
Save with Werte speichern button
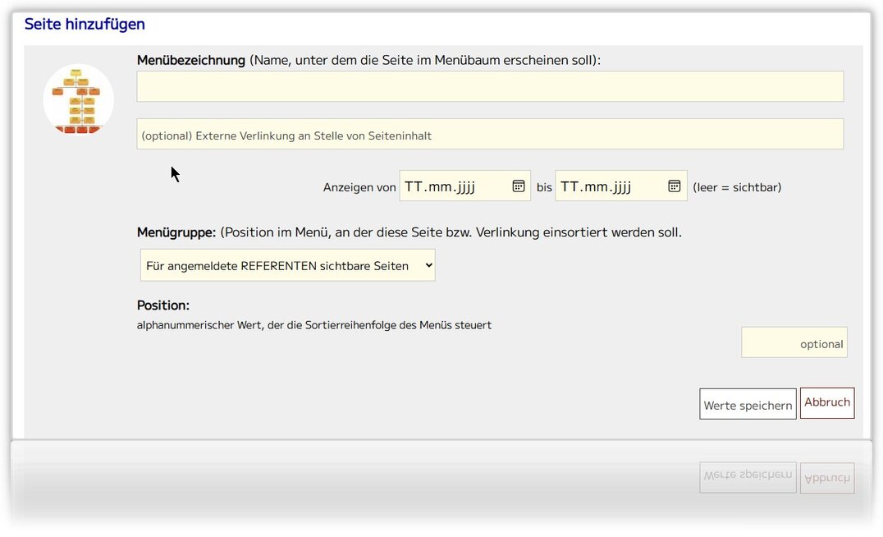coord(748,404)
